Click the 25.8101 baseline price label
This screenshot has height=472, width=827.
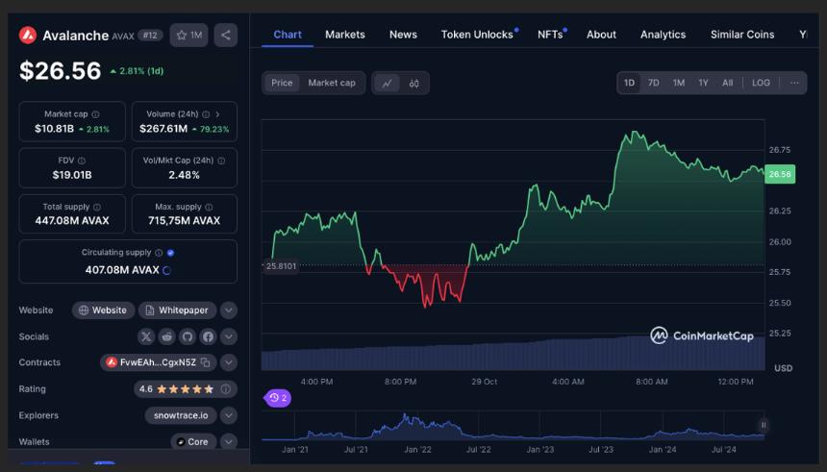281,266
